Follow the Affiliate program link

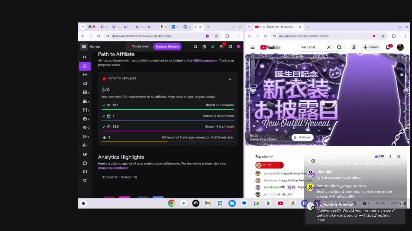(205, 61)
